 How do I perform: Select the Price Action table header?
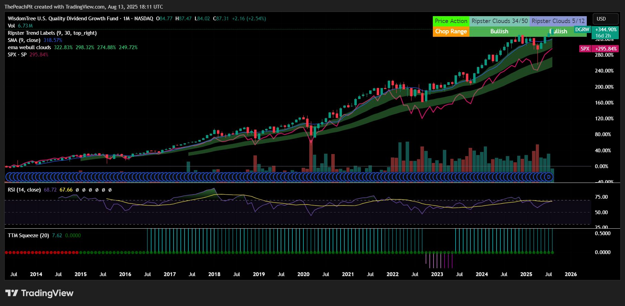coord(451,21)
